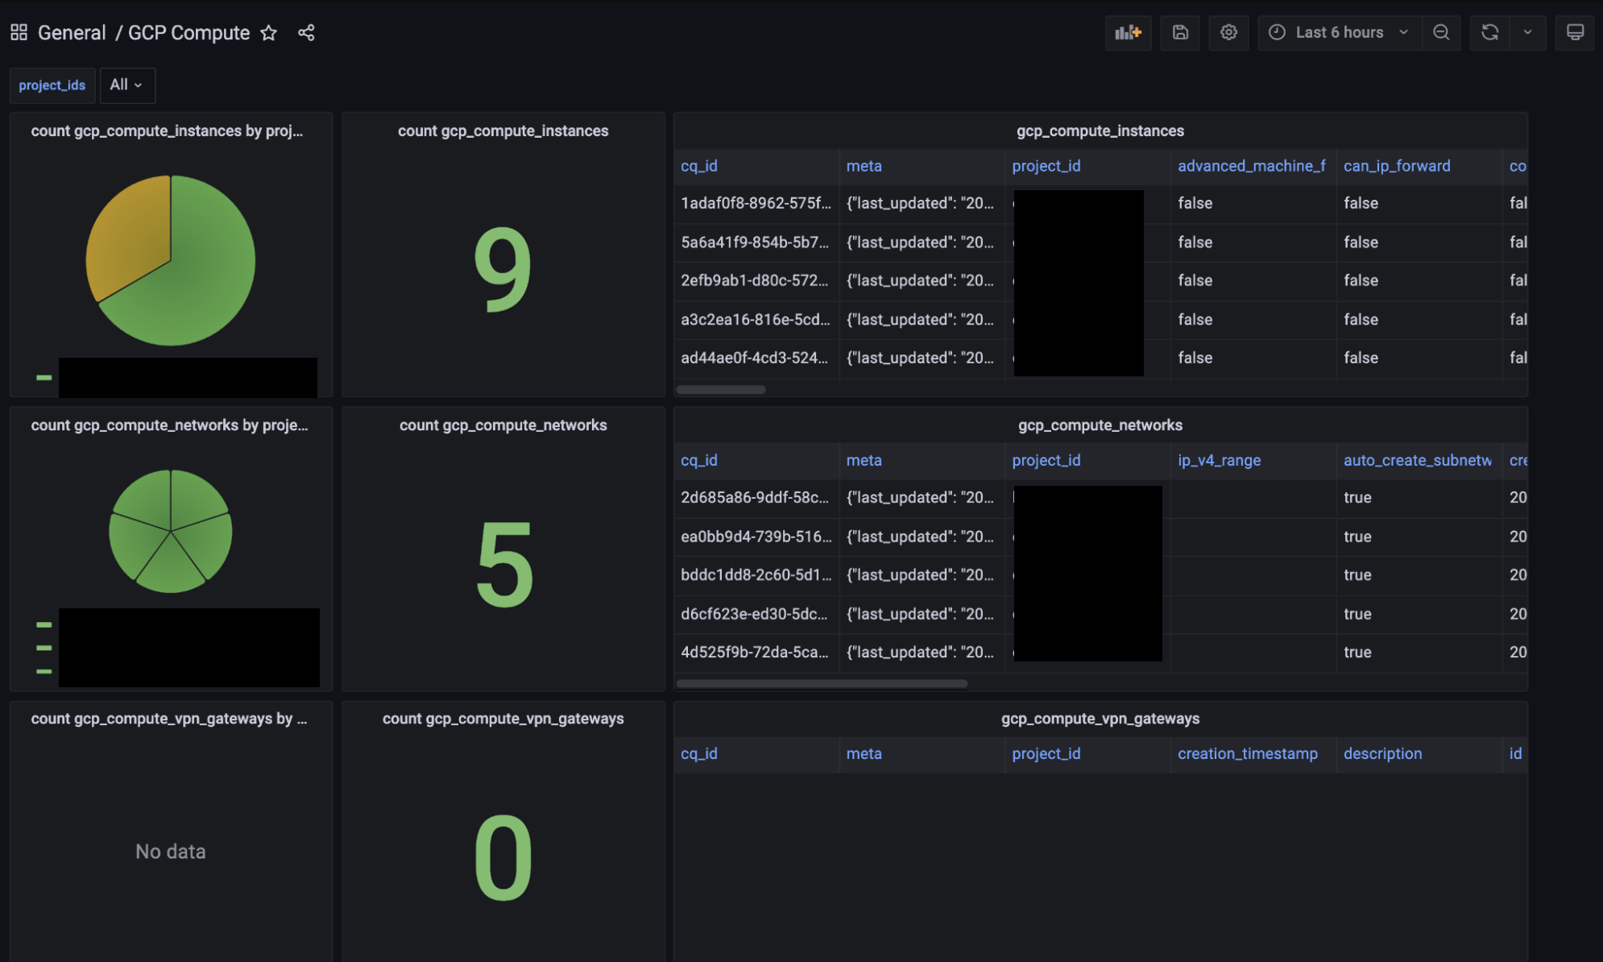Screen dimensions: 1603x962
Task: Open the Last 6 hours time picker
Action: [1338, 32]
